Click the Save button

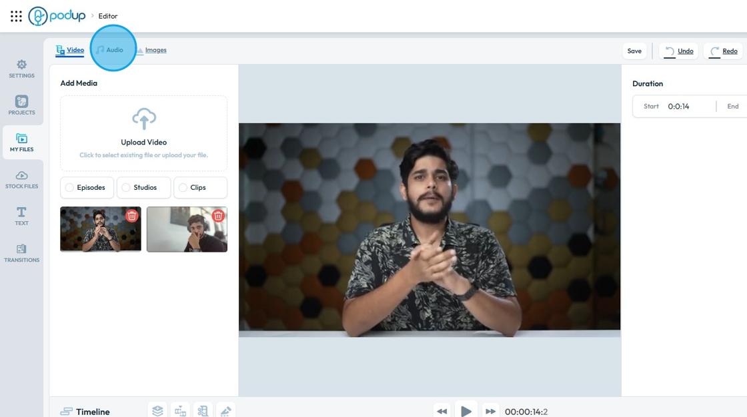(x=634, y=51)
